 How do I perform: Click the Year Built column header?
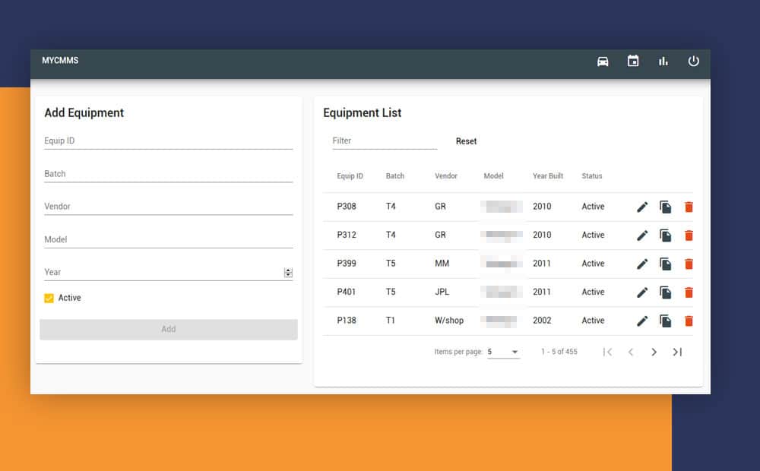point(548,176)
